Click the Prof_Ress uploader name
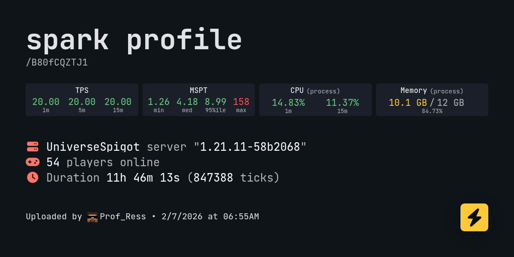Image resolution: width=514 pixels, height=257 pixels. pos(123,217)
